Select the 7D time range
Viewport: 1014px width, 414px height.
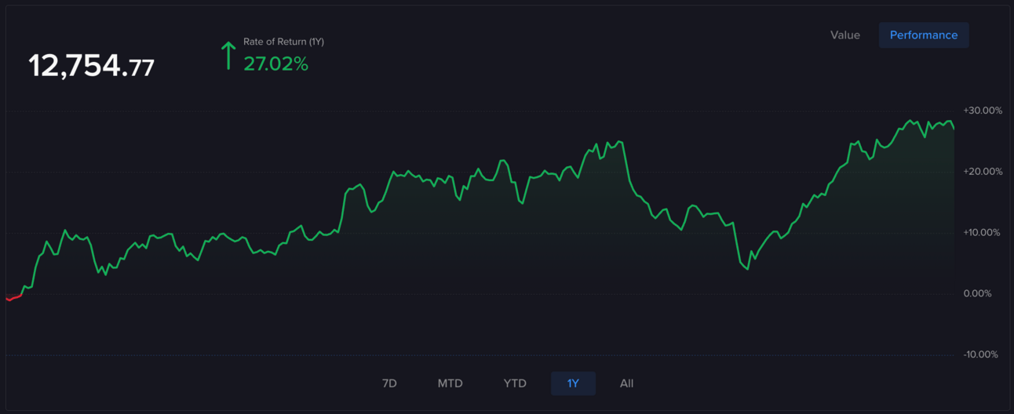pyautogui.click(x=389, y=383)
